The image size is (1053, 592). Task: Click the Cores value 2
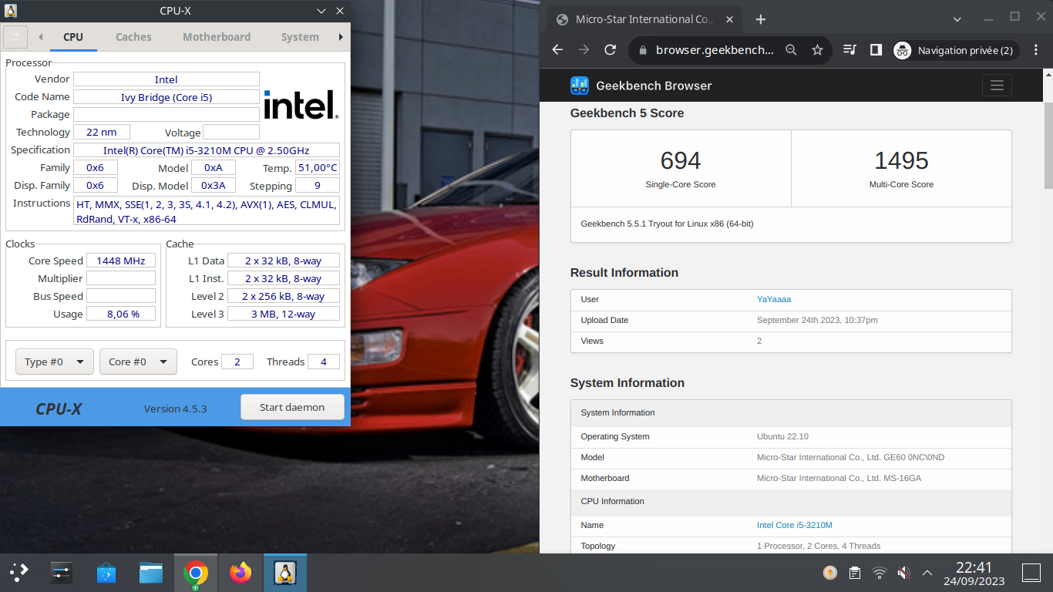coord(237,362)
